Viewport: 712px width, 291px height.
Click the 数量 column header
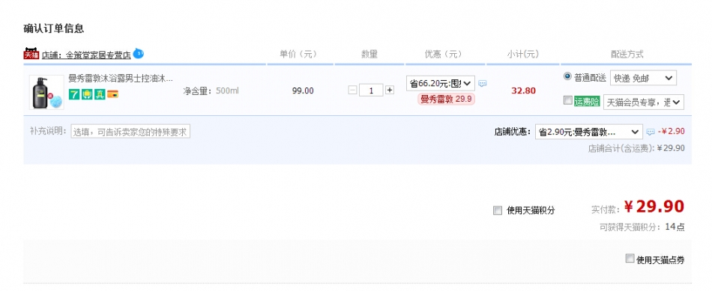tap(369, 55)
